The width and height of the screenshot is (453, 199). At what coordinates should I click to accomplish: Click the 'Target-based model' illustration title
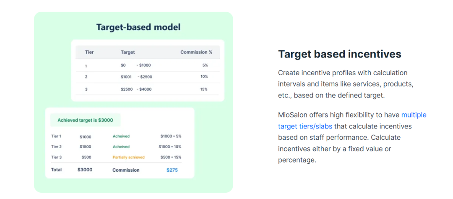[x=138, y=27]
